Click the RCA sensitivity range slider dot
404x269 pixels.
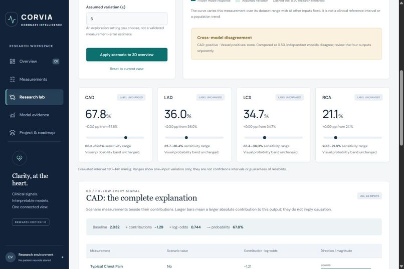click(x=335, y=137)
